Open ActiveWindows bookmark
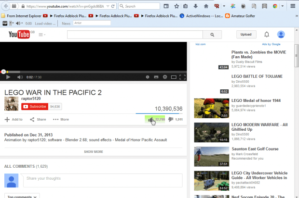 tap(202, 16)
